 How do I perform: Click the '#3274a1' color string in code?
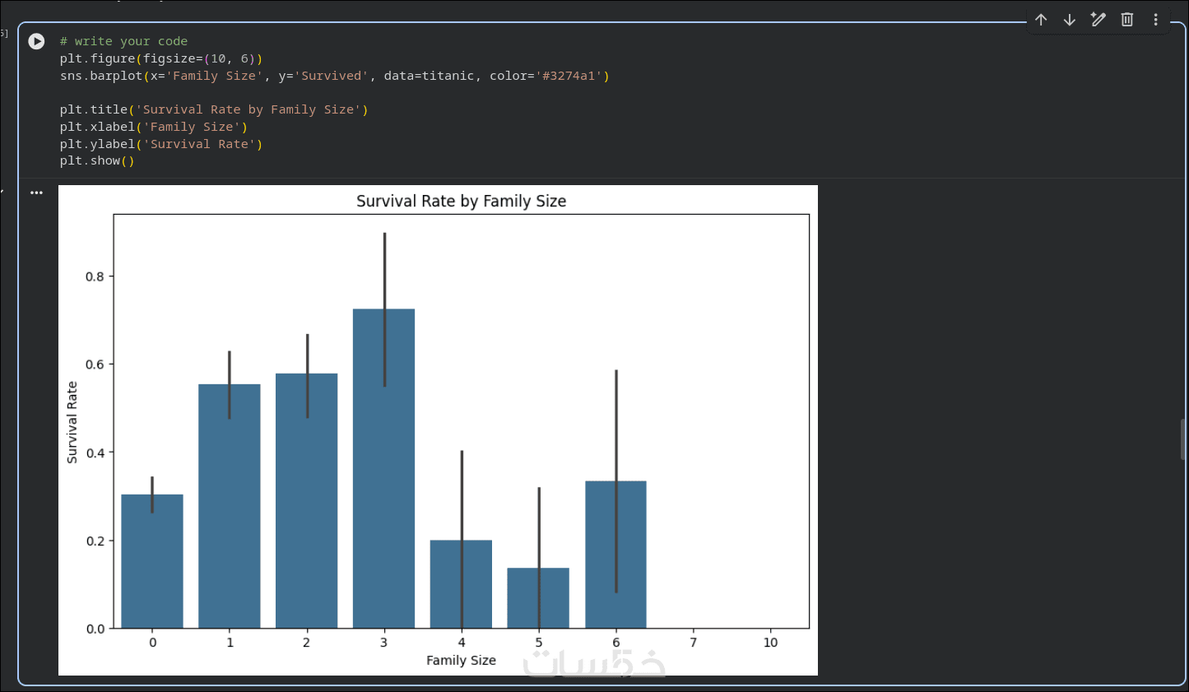point(569,76)
